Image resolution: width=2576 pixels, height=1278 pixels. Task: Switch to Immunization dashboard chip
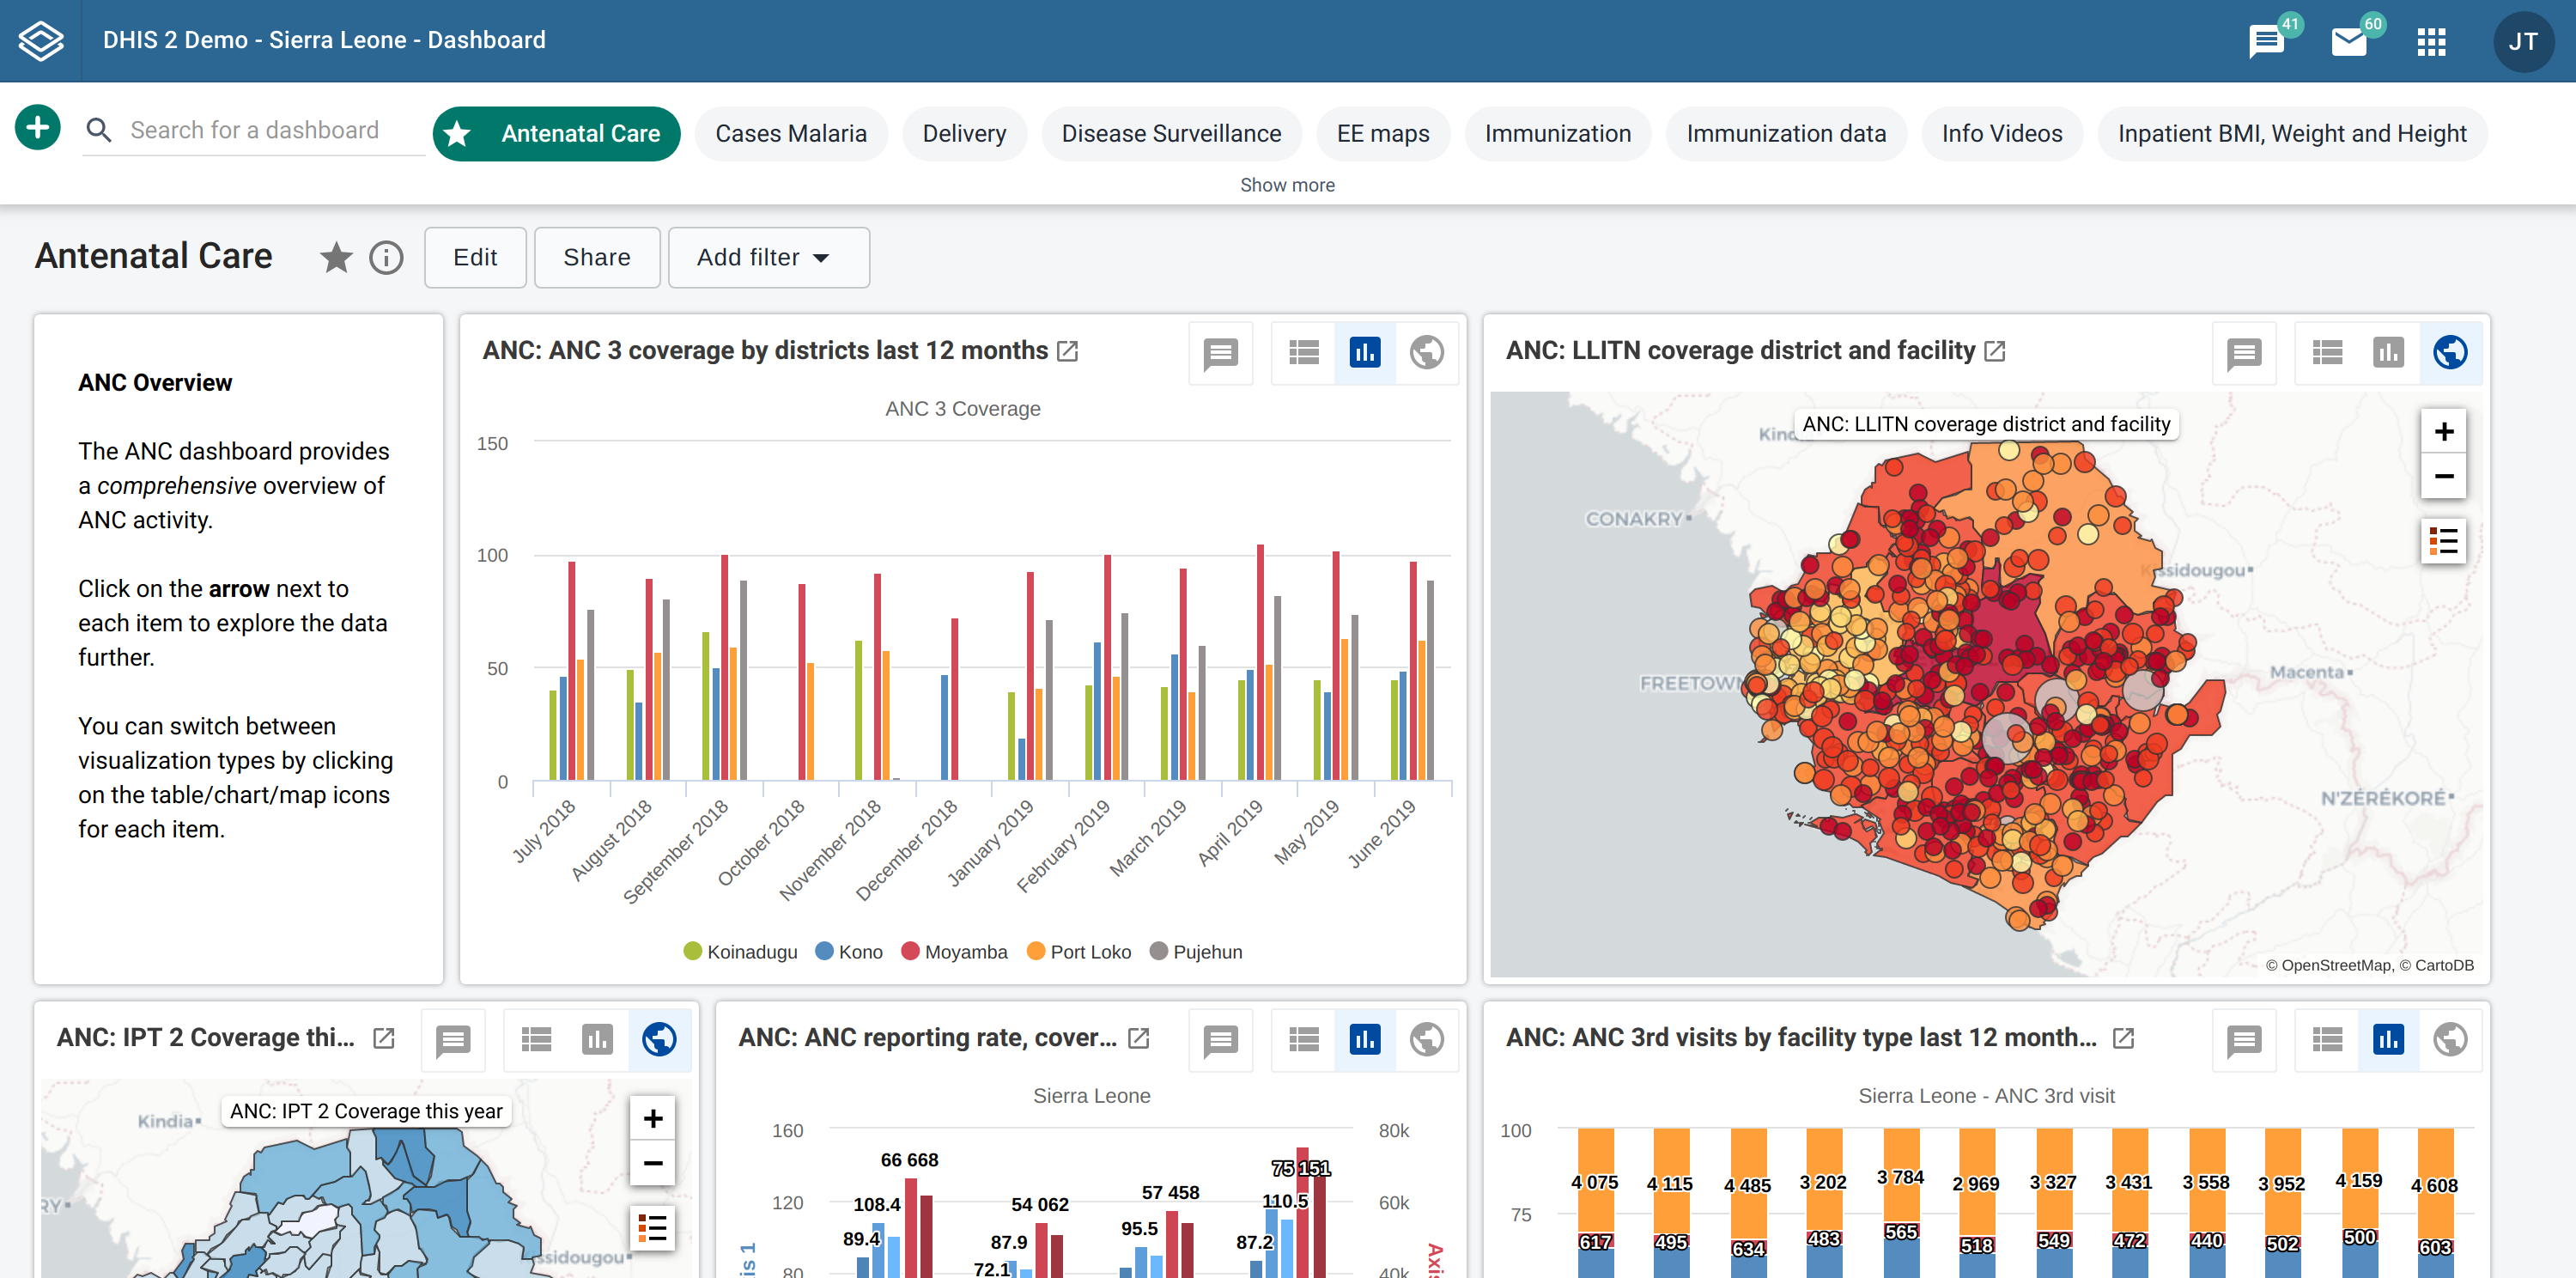1557,134
